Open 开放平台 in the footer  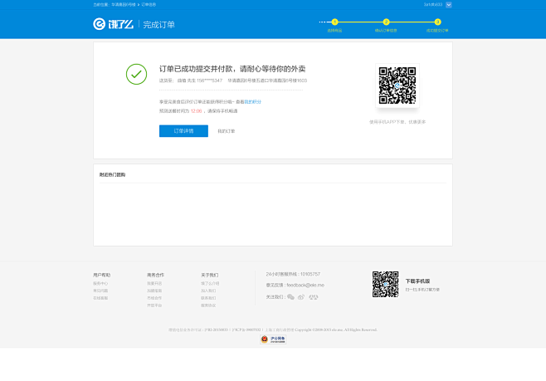coord(154,305)
